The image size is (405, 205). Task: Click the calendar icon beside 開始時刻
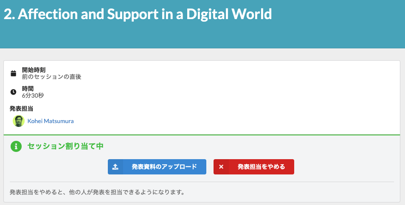click(13, 73)
